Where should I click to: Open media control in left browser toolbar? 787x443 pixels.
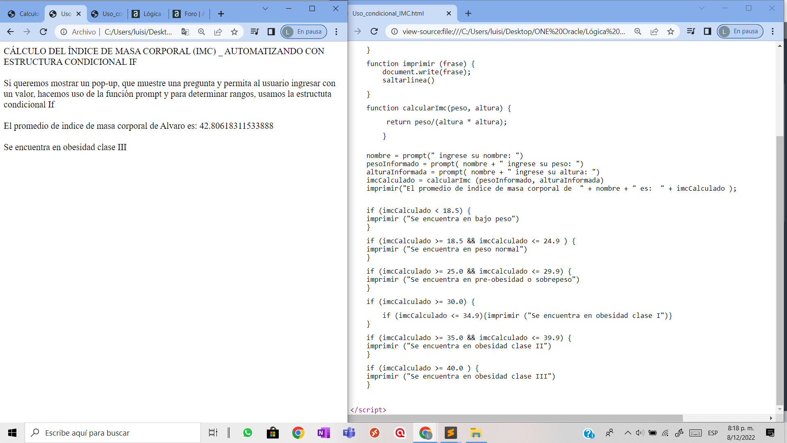pos(255,32)
